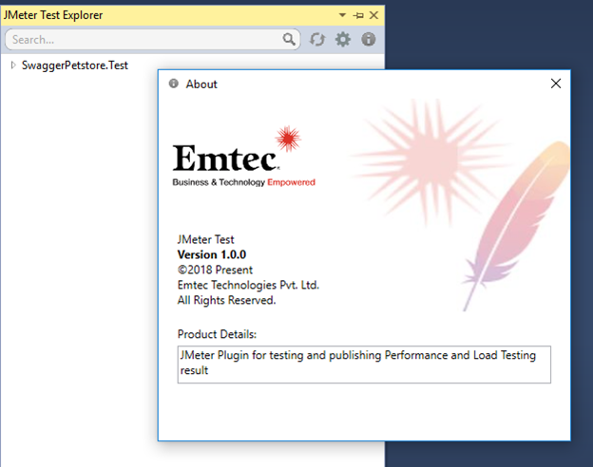Click the 'JMeter Test Explorer' panel title
This screenshot has height=467, width=593.
[53, 15]
